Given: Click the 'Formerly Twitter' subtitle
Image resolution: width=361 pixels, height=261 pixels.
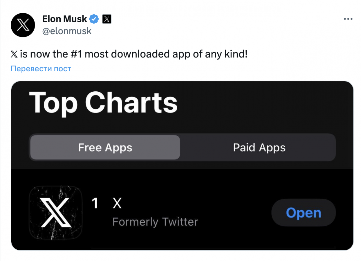Looking at the screenshot, I should click(155, 222).
